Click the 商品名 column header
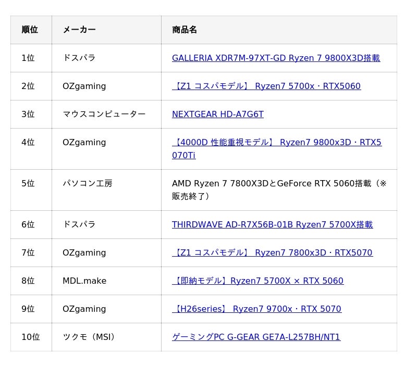This screenshot has width=417, height=367. click(185, 30)
